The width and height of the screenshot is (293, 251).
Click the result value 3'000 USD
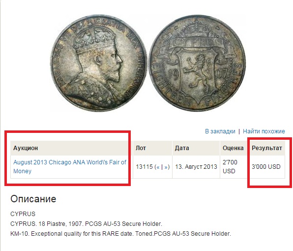[x=266, y=167]
